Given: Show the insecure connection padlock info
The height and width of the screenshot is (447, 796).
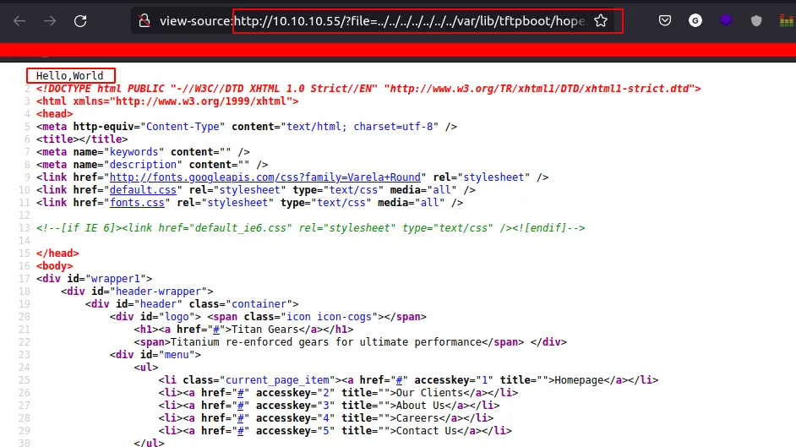Looking at the screenshot, I should (x=144, y=21).
